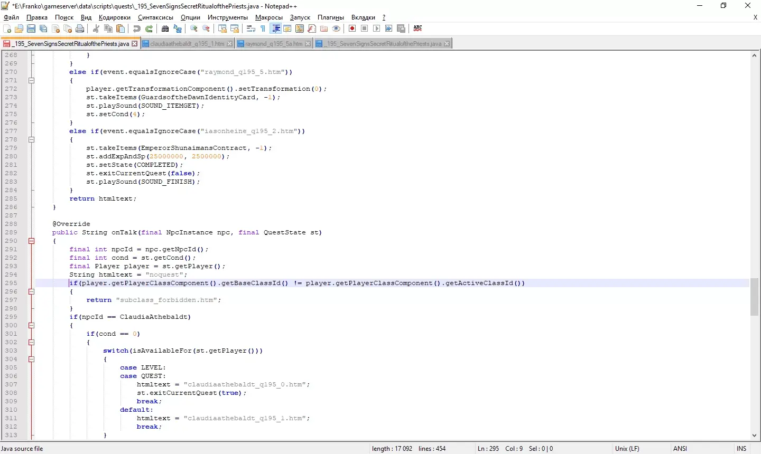Screen dimensions: 761x454
Task: Open the Правка menu
Action: point(37,17)
